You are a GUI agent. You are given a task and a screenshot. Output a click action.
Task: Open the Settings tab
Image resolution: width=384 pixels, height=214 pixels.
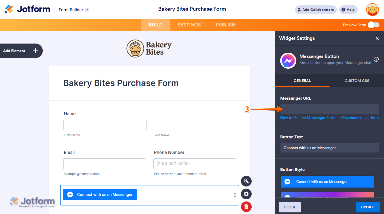tap(189, 25)
